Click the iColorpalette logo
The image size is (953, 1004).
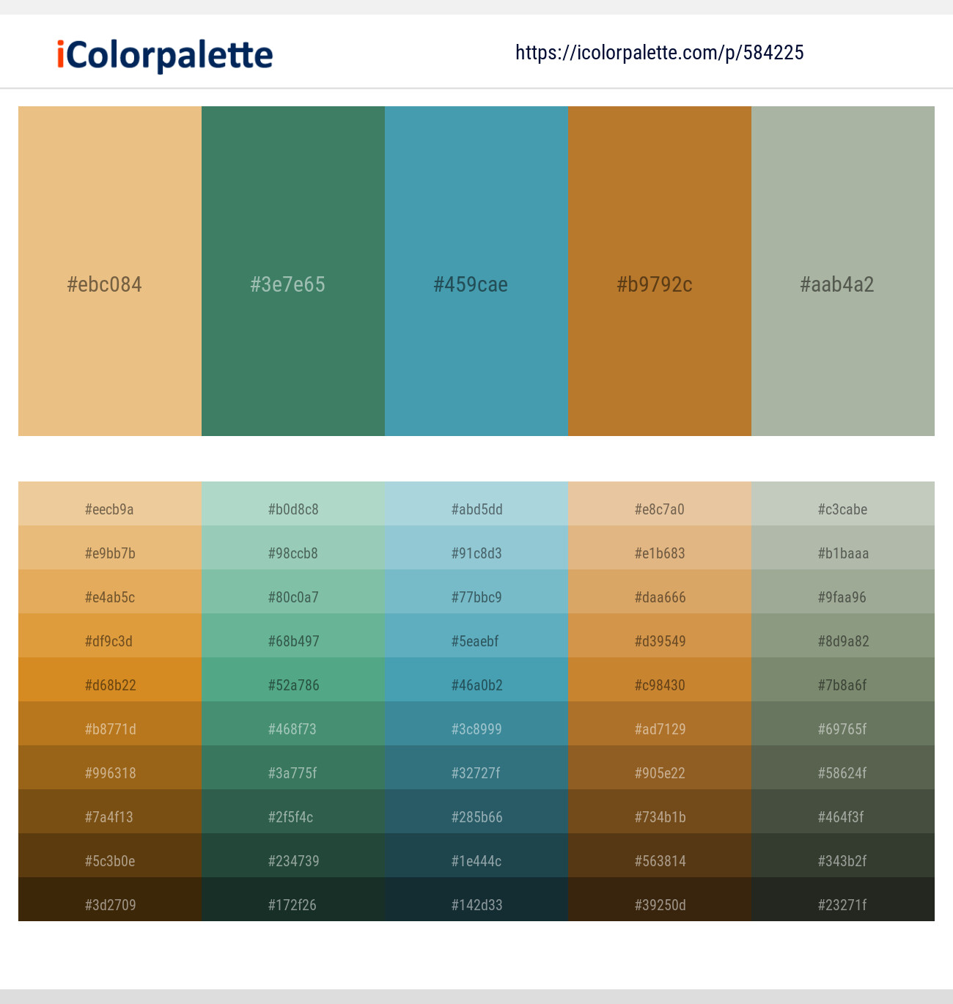tap(162, 52)
